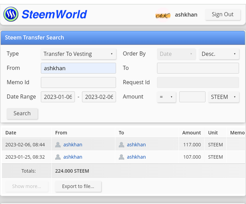Viewport: 246px width, 204px height.
Task: Click the ashkhan username in the header
Action: (x=186, y=15)
